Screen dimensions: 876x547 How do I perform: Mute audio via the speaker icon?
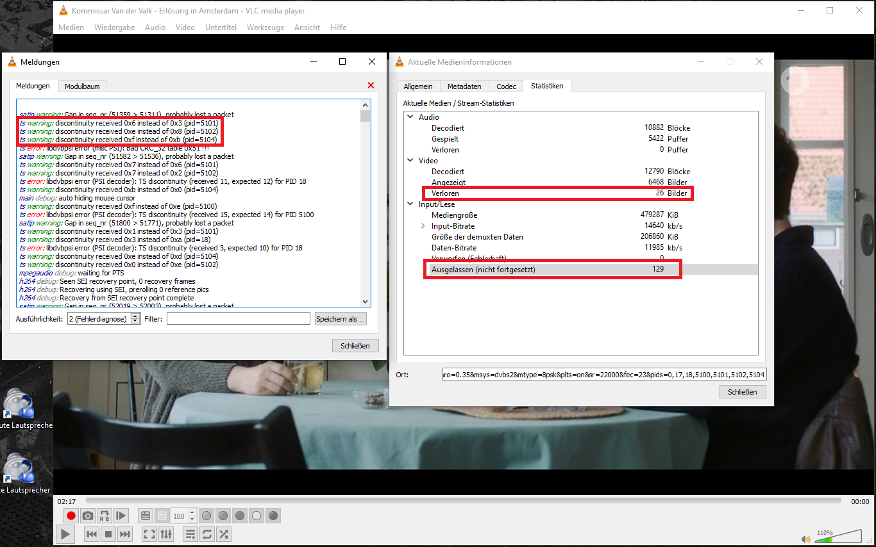(x=805, y=539)
